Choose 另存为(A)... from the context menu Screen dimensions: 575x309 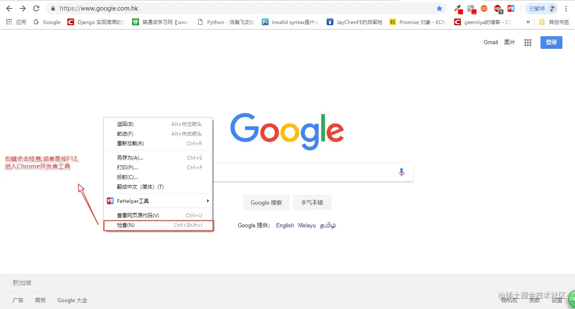158,158
